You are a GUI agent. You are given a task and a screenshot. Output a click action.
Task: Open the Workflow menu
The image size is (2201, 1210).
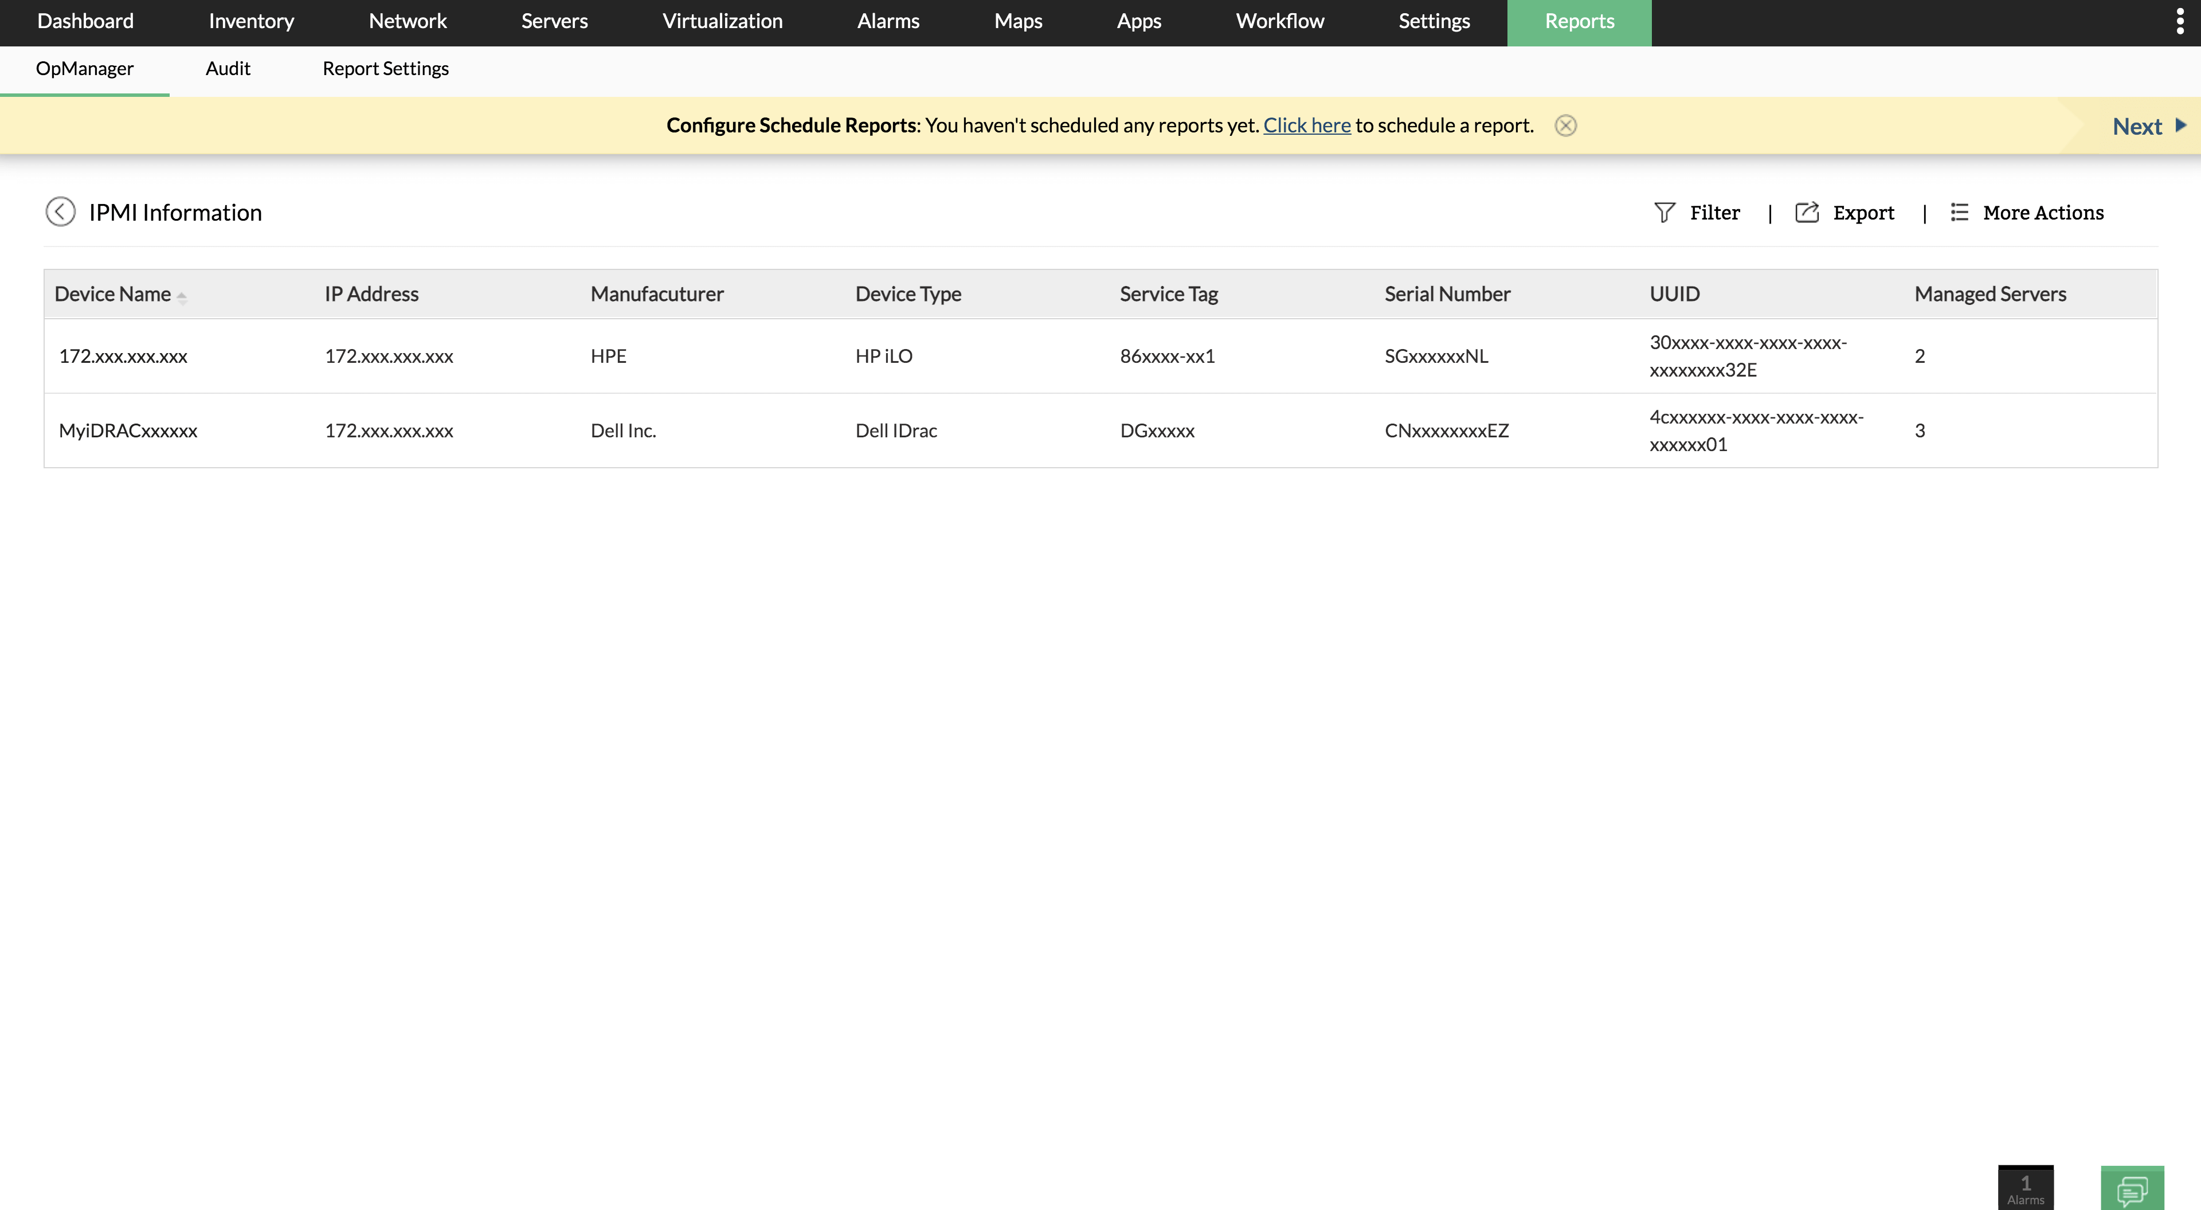click(1279, 21)
